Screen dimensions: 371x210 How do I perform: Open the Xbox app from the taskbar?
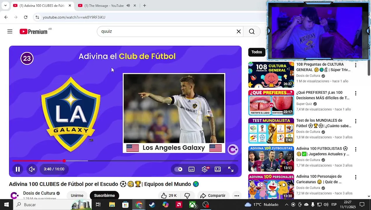pyautogui.click(x=193, y=205)
